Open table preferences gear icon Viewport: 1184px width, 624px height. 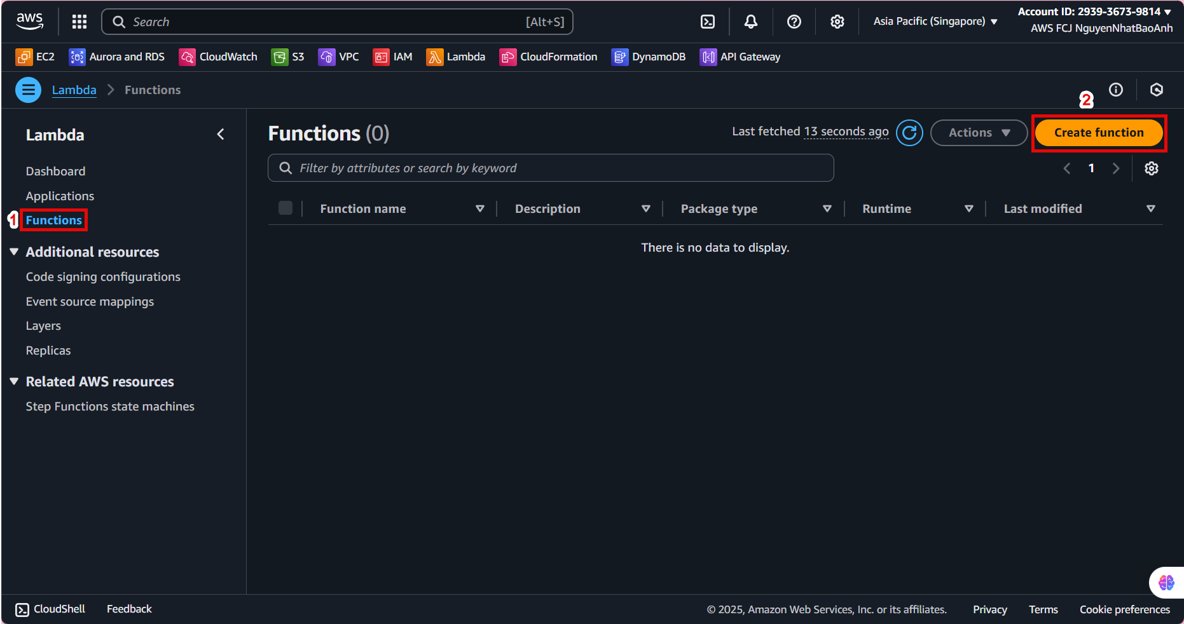1151,168
